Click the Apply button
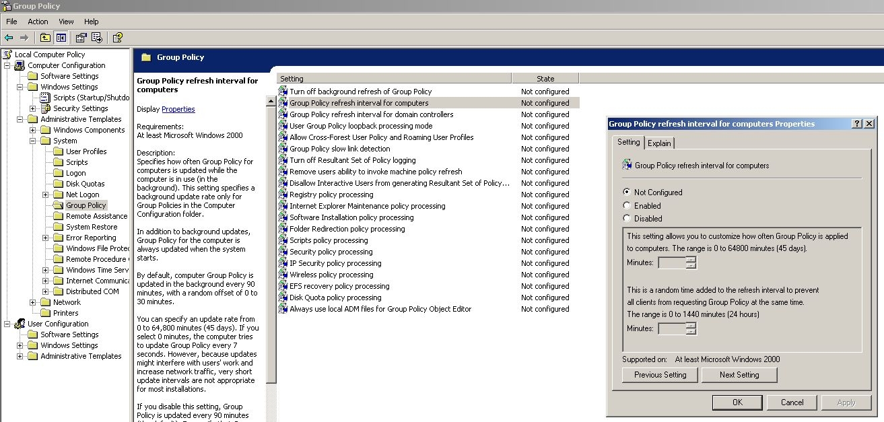This screenshot has width=884, height=422. coord(846,402)
